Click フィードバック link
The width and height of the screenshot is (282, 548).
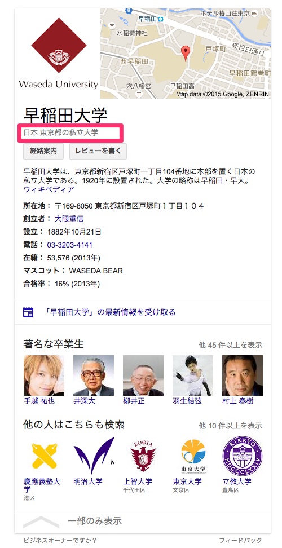click(x=240, y=540)
